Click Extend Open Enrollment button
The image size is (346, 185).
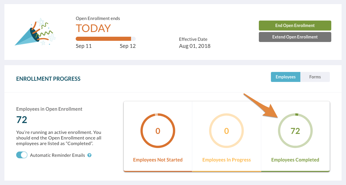tap(295, 37)
